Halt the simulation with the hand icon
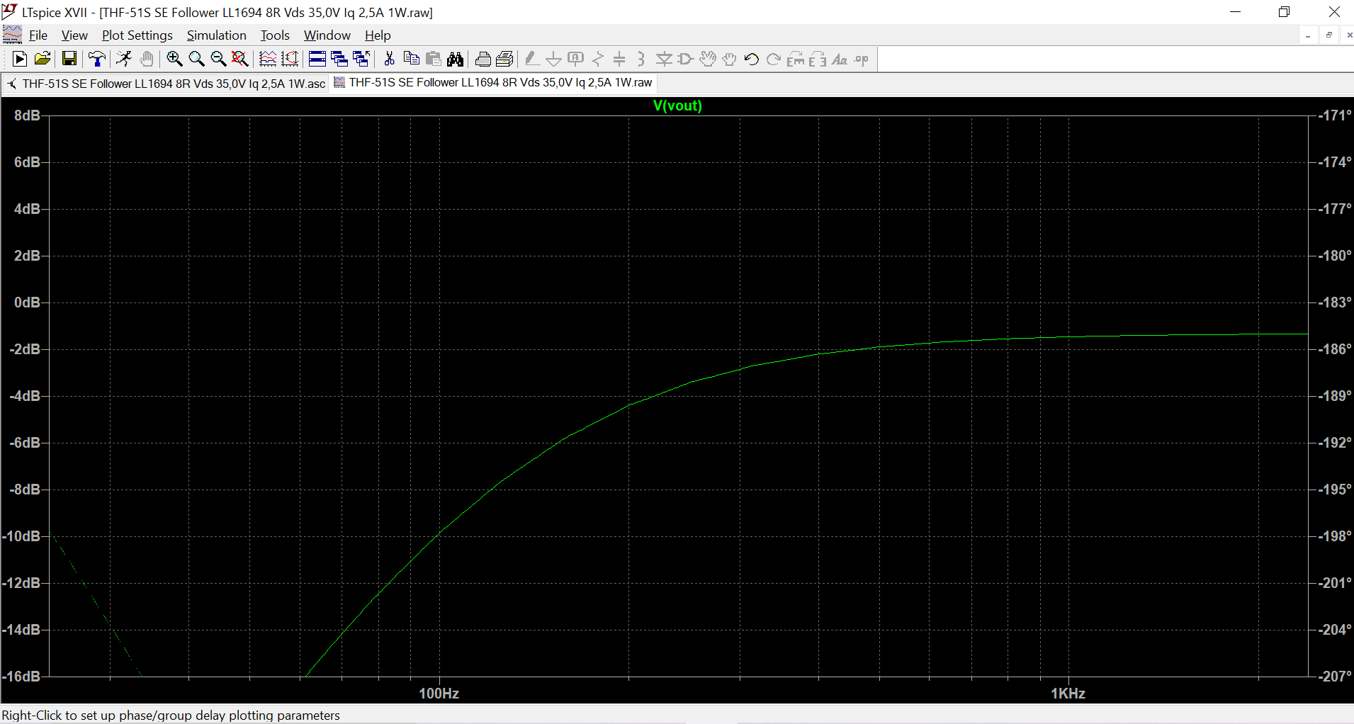 point(147,60)
